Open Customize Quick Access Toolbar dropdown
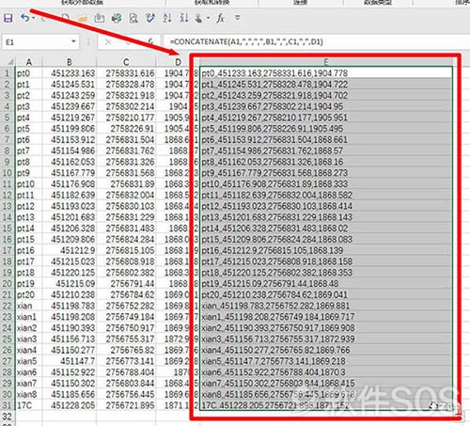This screenshot has height=426, width=470. pyautogui.click(x=238, y=18)
